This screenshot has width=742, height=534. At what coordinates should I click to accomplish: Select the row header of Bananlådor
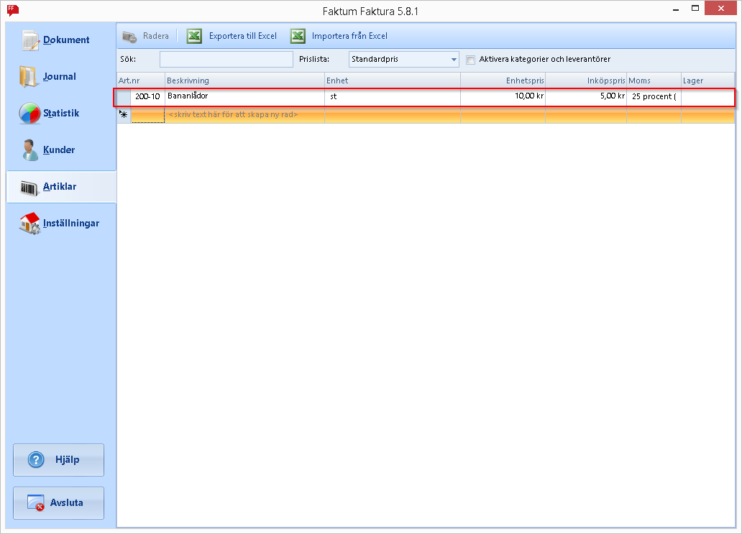point(124,96)
